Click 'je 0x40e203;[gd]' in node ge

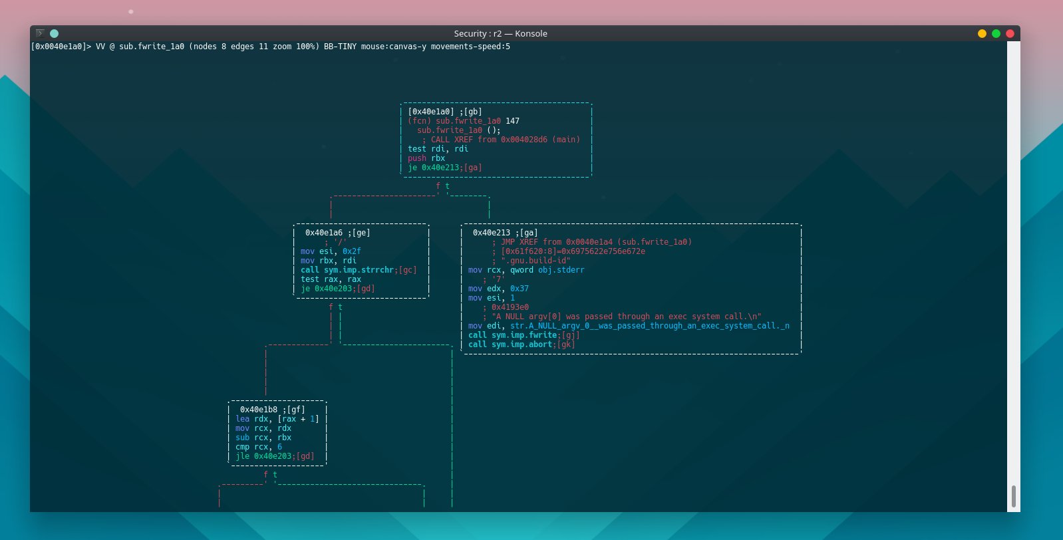(338, 289)
